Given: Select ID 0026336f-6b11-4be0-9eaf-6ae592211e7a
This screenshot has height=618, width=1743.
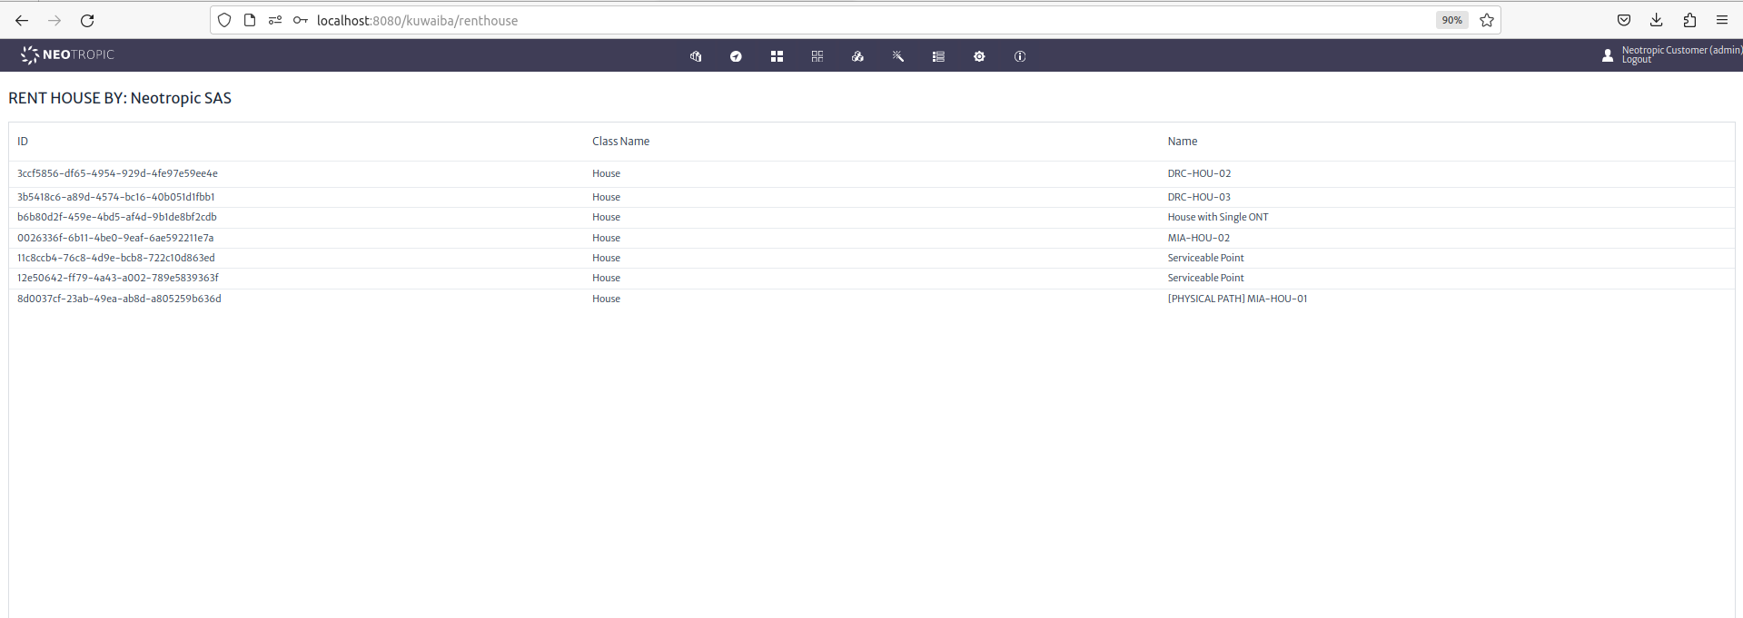Looking at the screenshot, I should 115,238.
